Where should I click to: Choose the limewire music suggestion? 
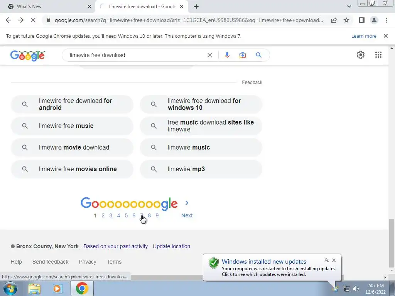click(x=201, y=148)
